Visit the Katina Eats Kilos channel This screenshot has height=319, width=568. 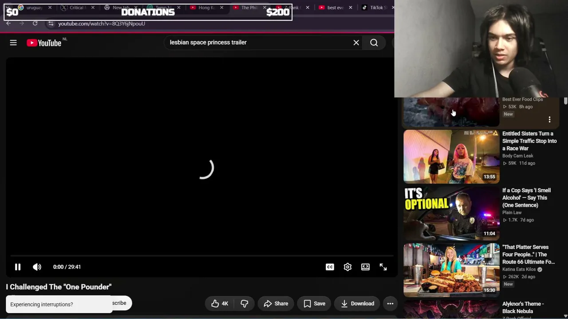pos(519,269)
